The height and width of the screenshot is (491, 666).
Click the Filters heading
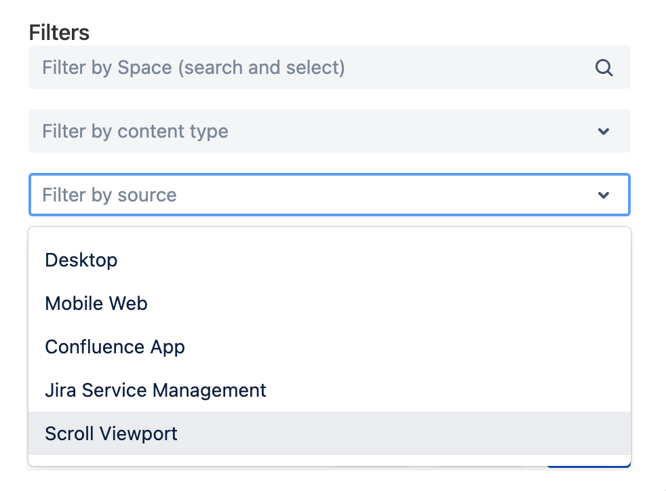(58, 32)
